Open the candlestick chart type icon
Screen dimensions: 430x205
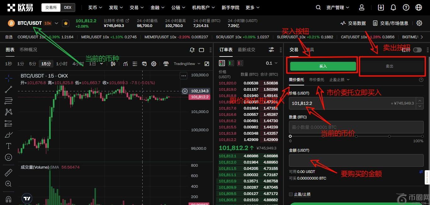pyautogui.click(x=113, y=64)
